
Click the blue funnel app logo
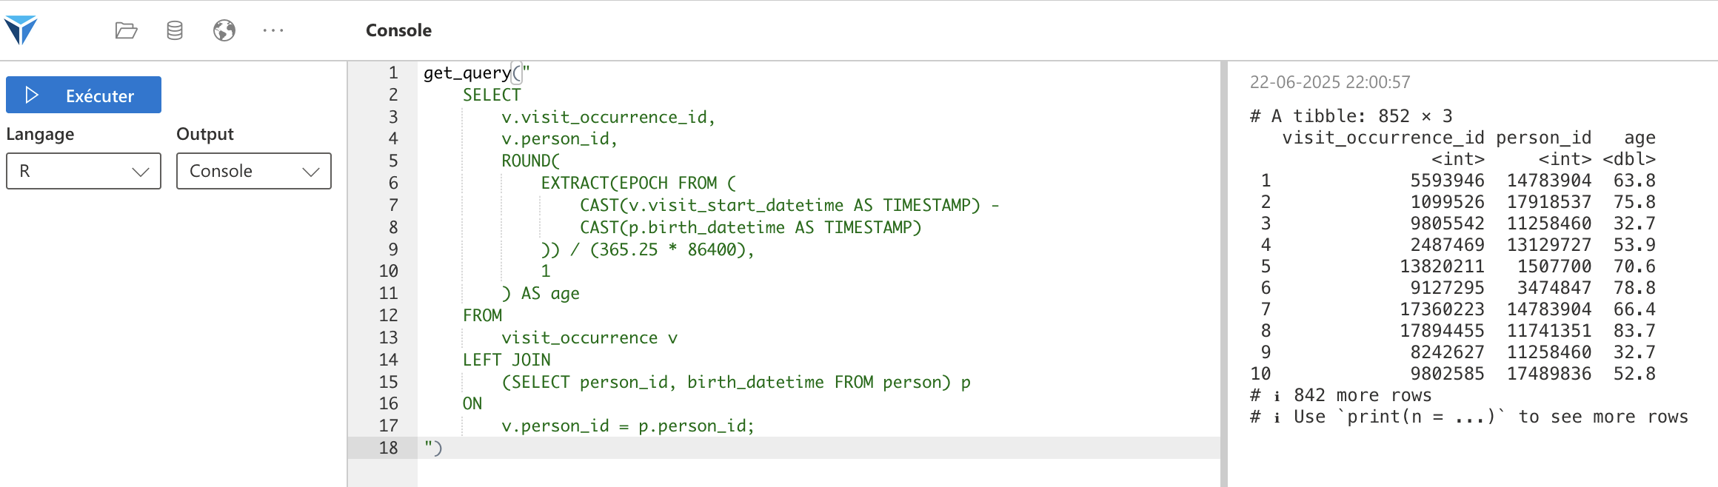click(x=21, y=30)
